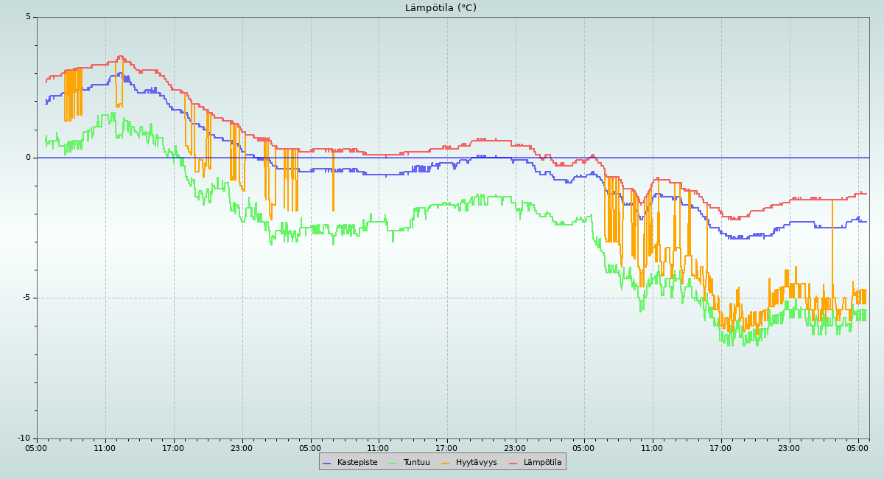
Task: Click the chart title Lämpötila (°C)
Action: point(441,8)
